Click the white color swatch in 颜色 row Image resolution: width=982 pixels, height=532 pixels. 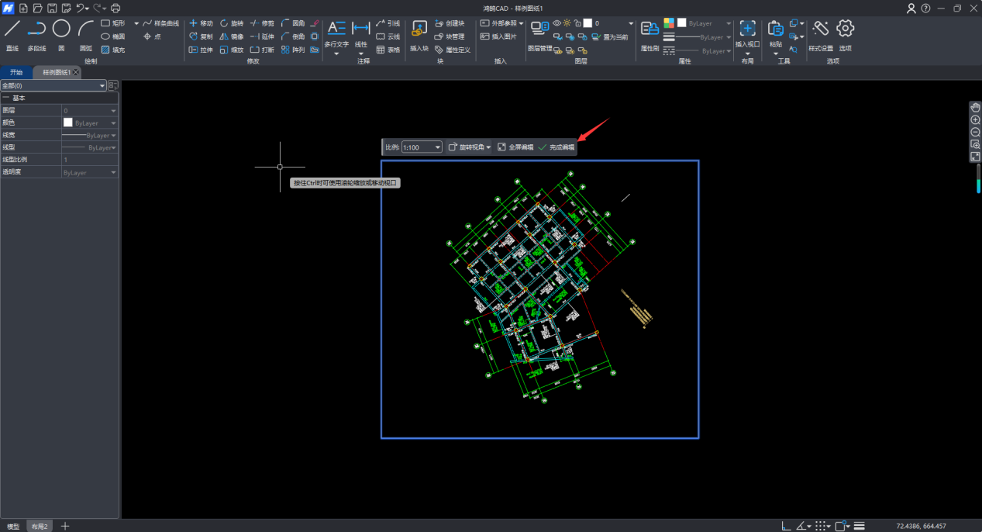(68, 123)
